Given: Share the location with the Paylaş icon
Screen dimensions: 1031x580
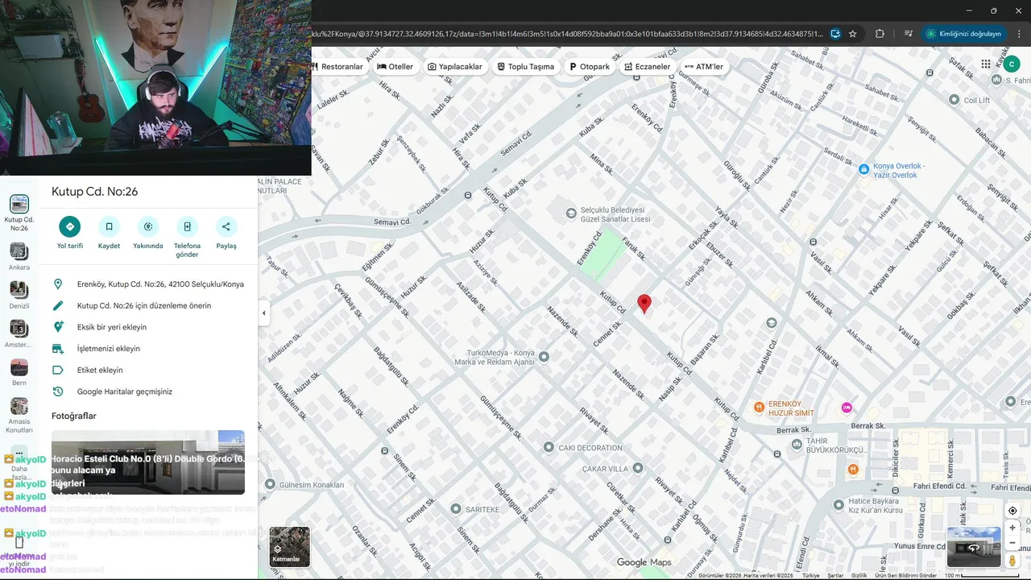Looking at the screenshot, I should [226, 227].
